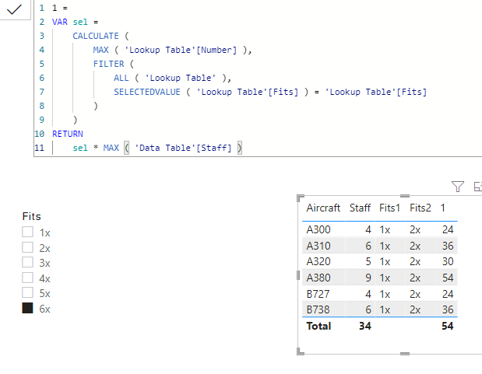This screenshot has width=482, height=374.
Task: Grab the table visual's bottom-middle resize handle
Action: click(405, 354)
